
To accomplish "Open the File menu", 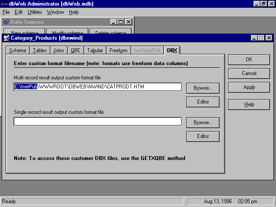I will [x=6, y=12].
